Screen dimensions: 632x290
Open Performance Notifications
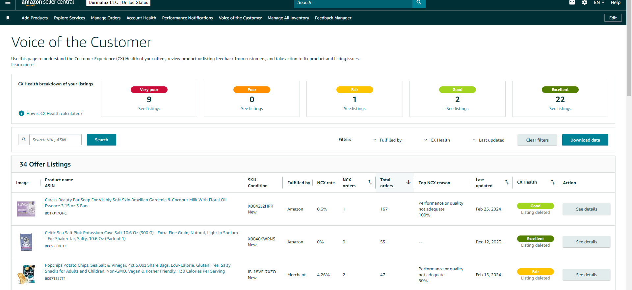pos(187,18)
